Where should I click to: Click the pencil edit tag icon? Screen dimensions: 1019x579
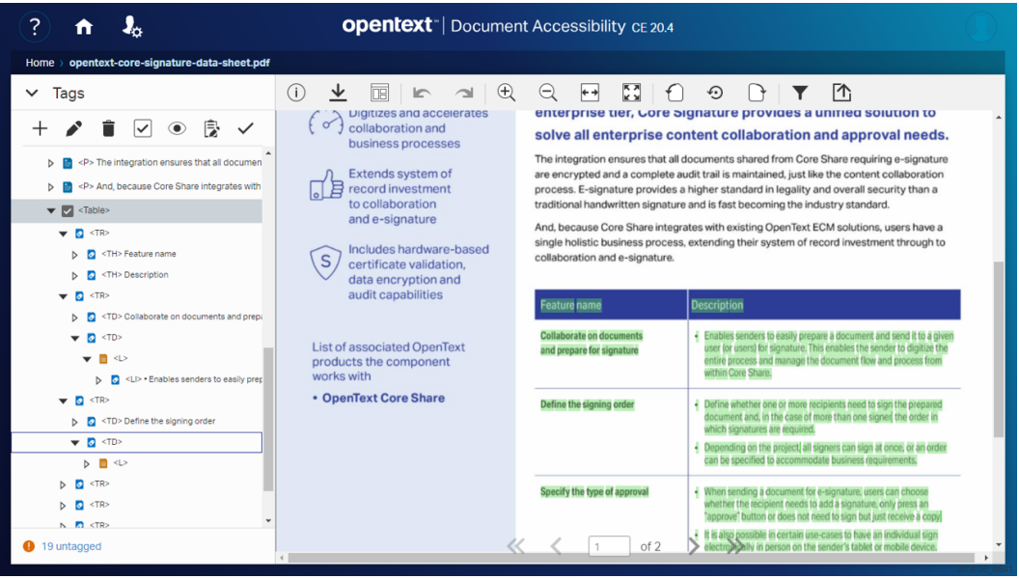point(73,128)
